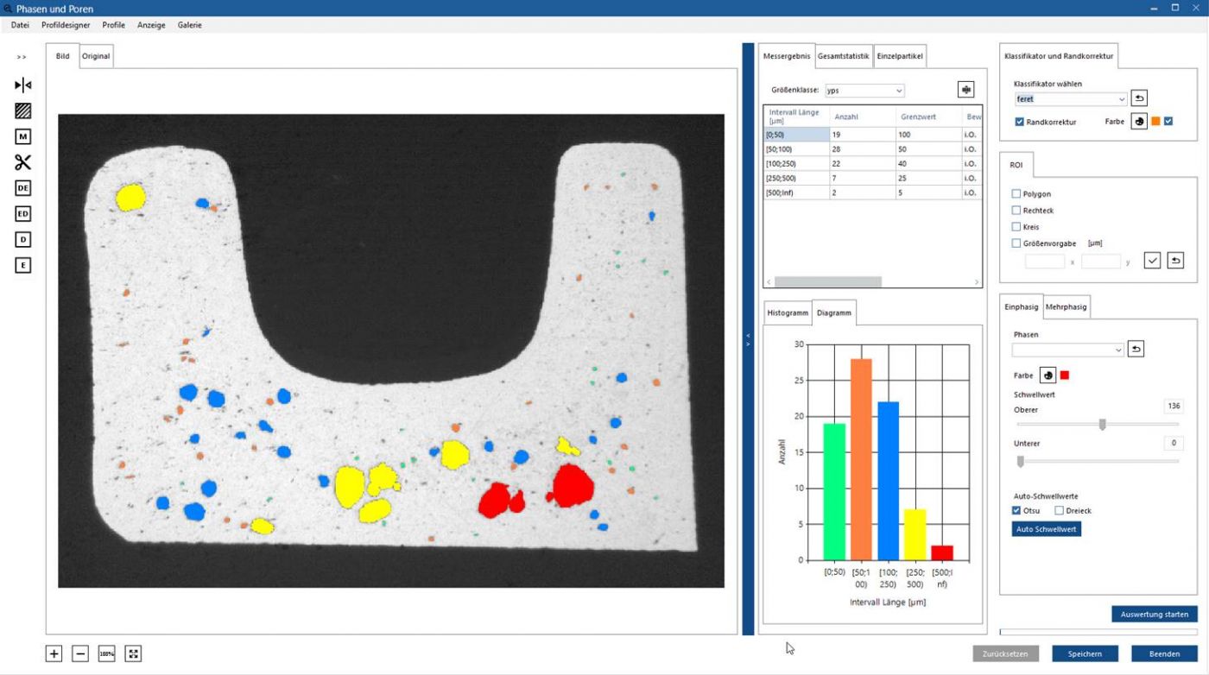Click the Oberer threshold slider handle
The image size is (1209, 675).
1102,424
